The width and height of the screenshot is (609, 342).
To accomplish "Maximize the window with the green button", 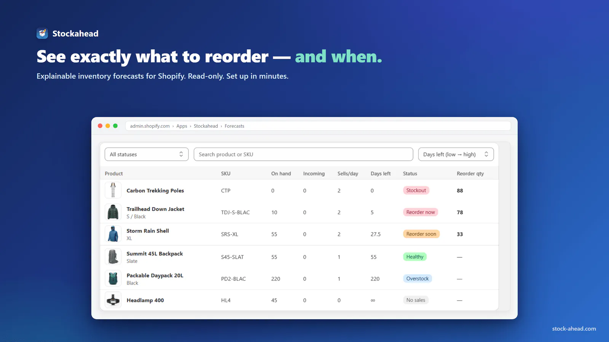I will point(115,126).
